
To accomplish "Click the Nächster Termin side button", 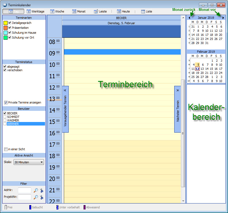I will point(178,109).
